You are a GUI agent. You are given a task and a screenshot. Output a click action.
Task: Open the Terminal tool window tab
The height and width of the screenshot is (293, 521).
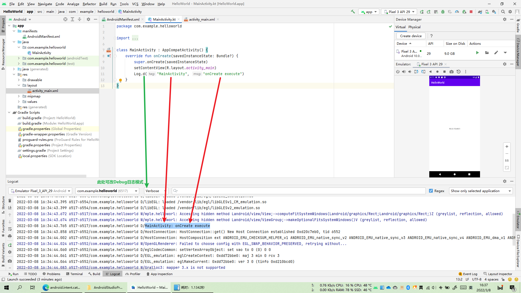coord(74,274)
